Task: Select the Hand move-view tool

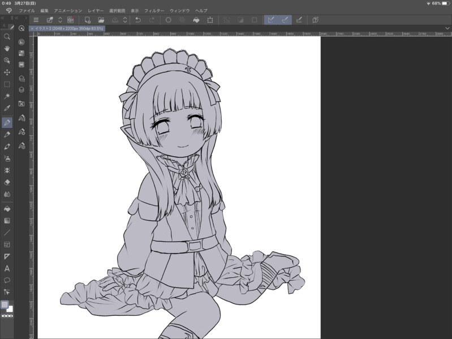Action: (x=7, y=49)
